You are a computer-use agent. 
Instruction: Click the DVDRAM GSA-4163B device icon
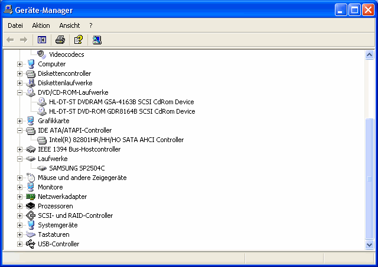pyautogui.click(x=42, y=102)
